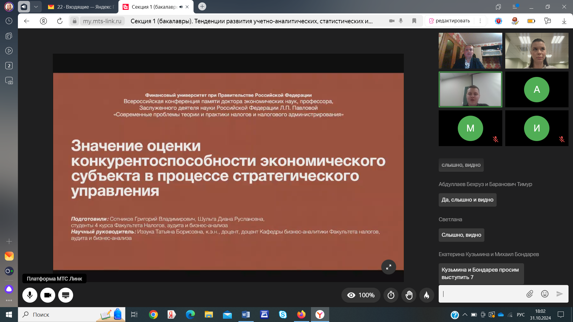The height and width of the screenshot is (322, 573).
Task: Switch the РУС keyboard language
Action: pos(521,315)
